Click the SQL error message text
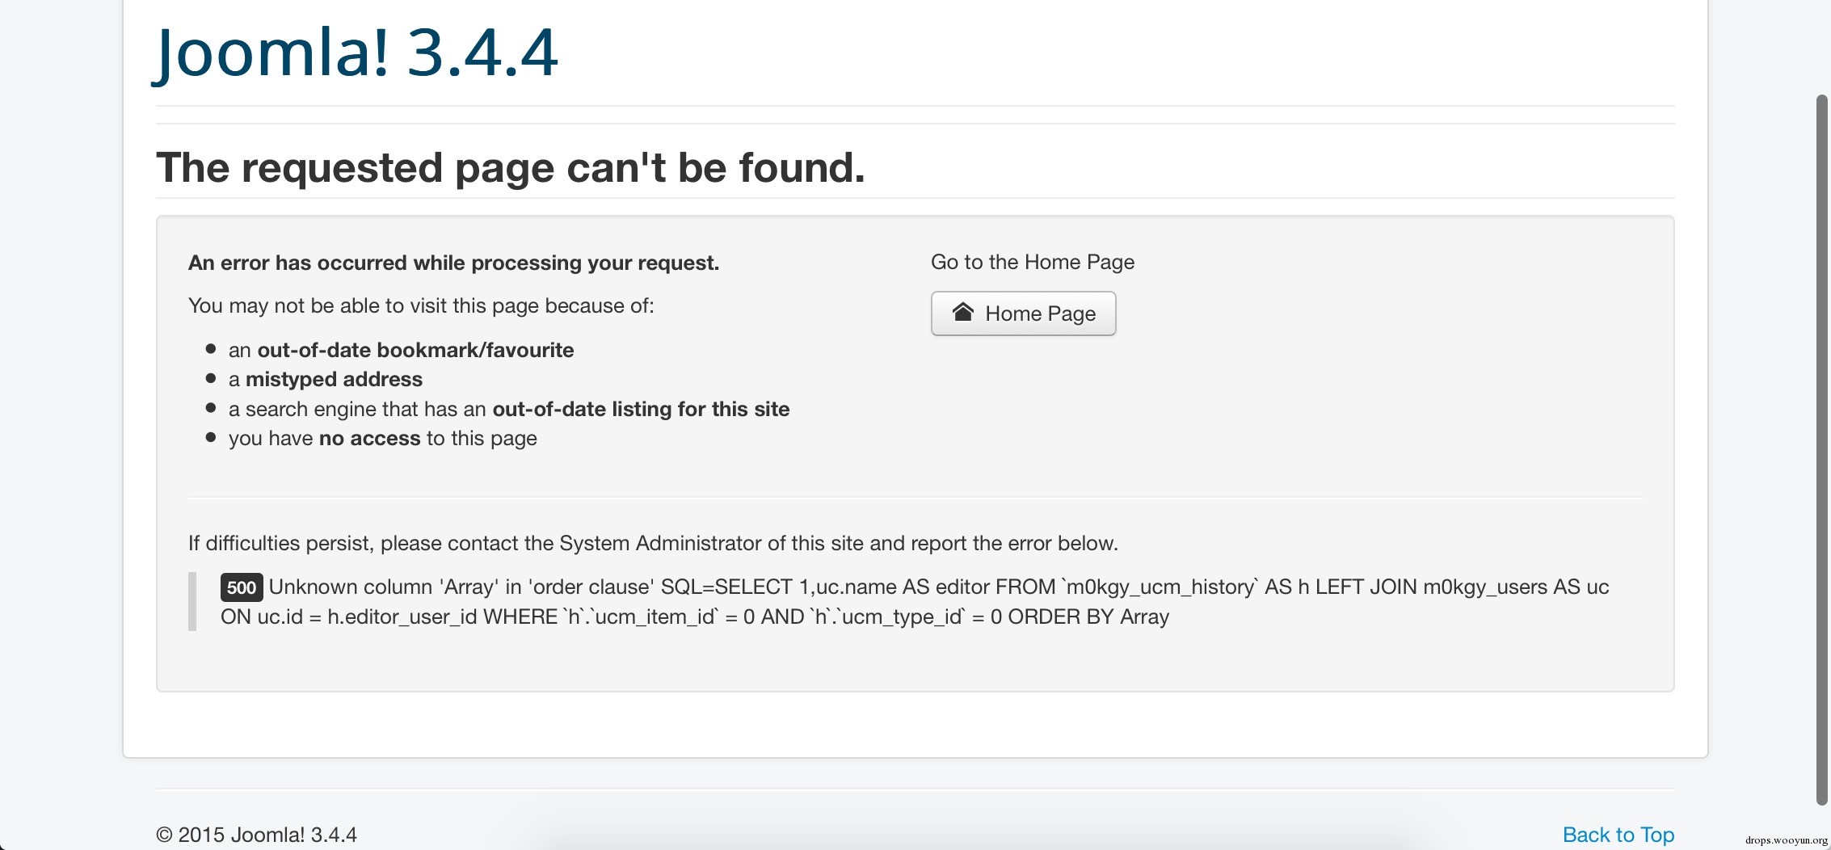The width and height of the screenshot is (1831, 850). point(915,602)
